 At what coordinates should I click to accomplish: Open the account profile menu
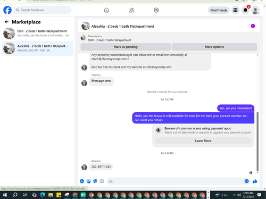tap(255, 10)
